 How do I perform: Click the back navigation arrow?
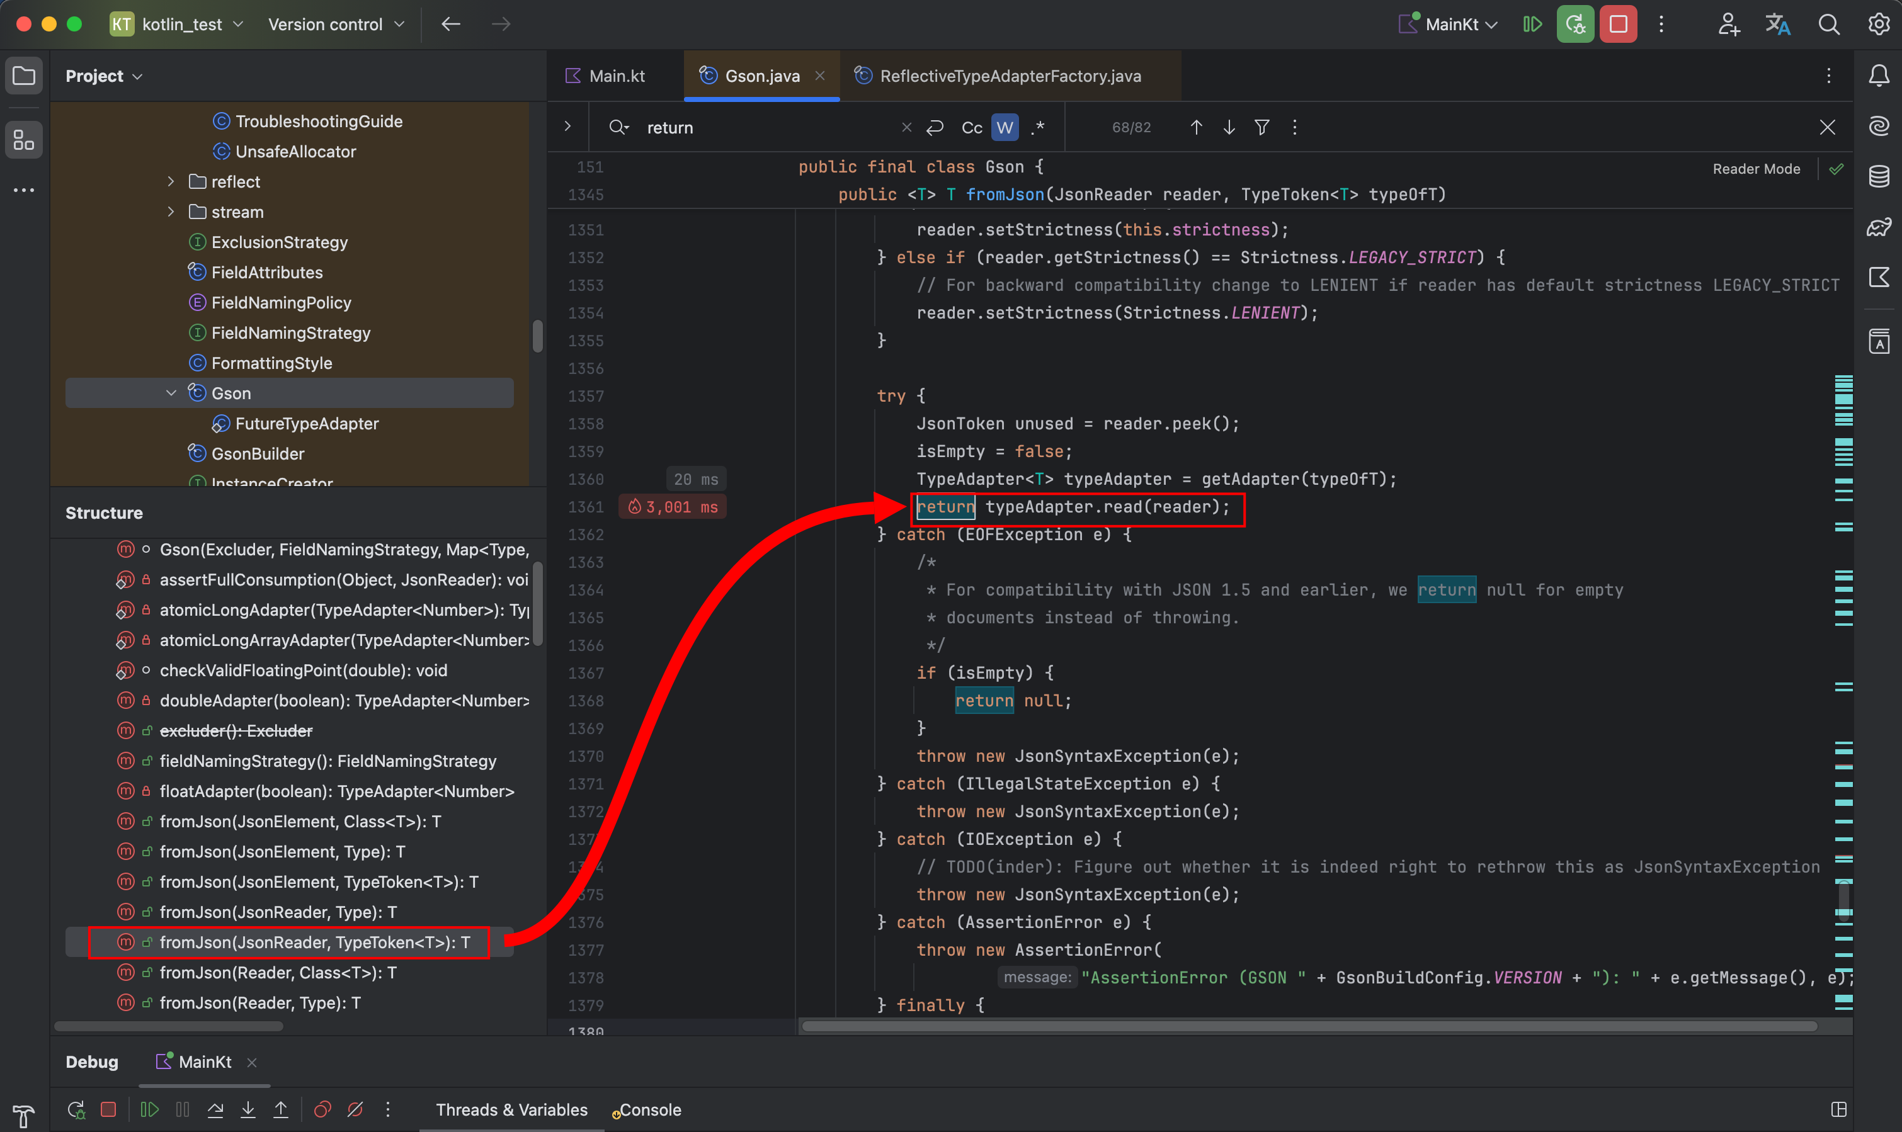(x=451, y=24)
